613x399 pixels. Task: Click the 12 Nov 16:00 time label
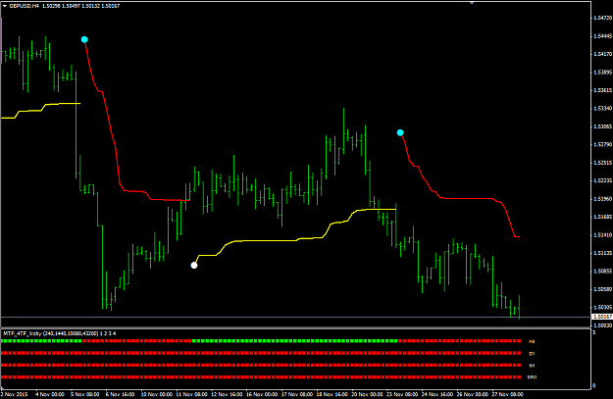tap(227, 394)
